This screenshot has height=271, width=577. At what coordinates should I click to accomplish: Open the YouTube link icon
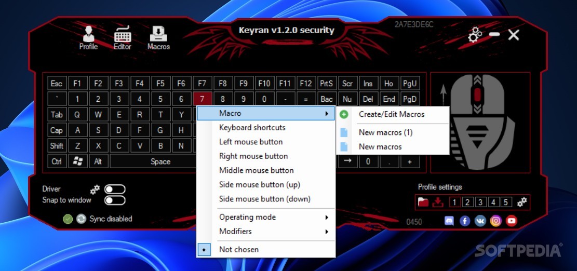[512, 221]
